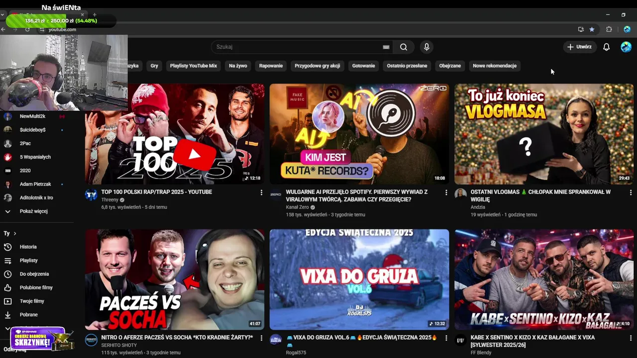This screenshot has height=358, width=637.
Task: Click the search magnifier button
Action: pyautogui.click(x=403, y=47)
